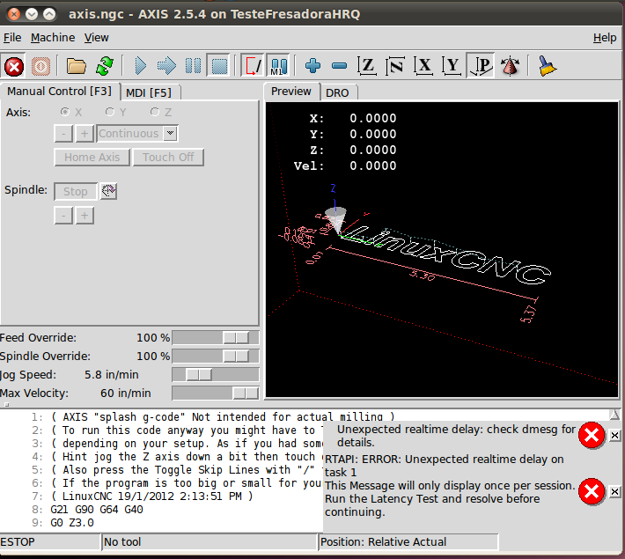Pause program execution
625x559 pixels.
click(x=194, y=66)
